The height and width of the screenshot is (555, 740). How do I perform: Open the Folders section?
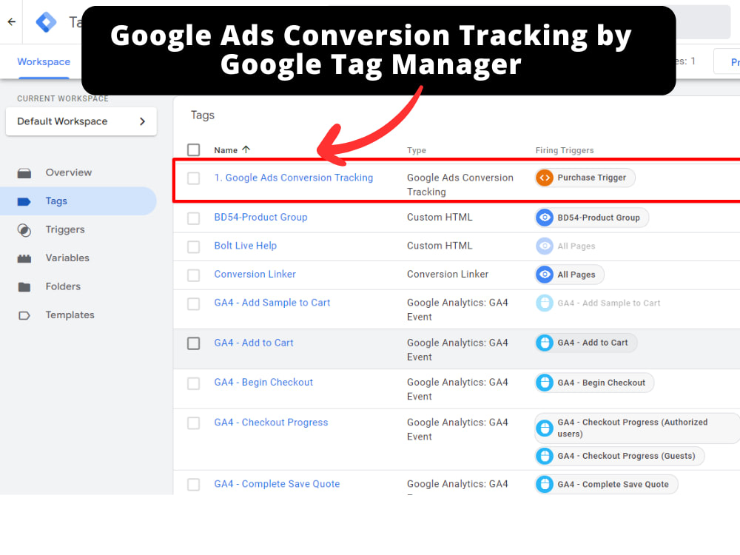click(x=63, y=286)
